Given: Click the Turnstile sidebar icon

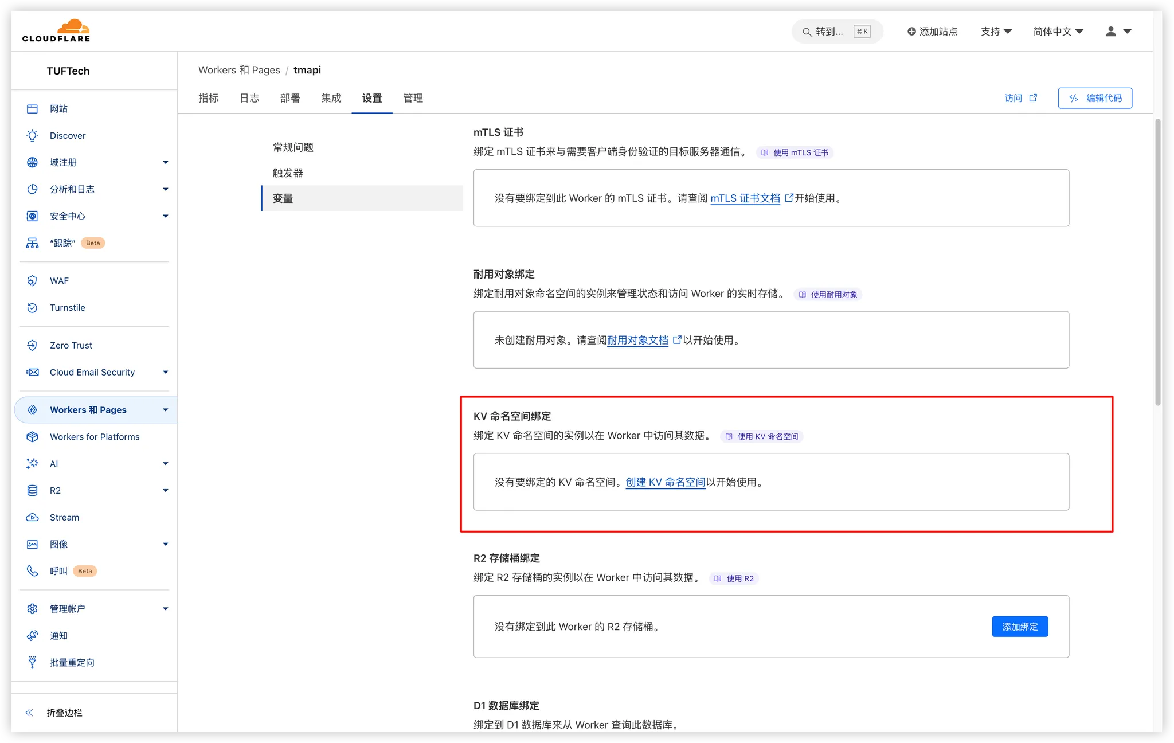Looking at the screenshot, I should pyautogui.click(x=32, y=308).
